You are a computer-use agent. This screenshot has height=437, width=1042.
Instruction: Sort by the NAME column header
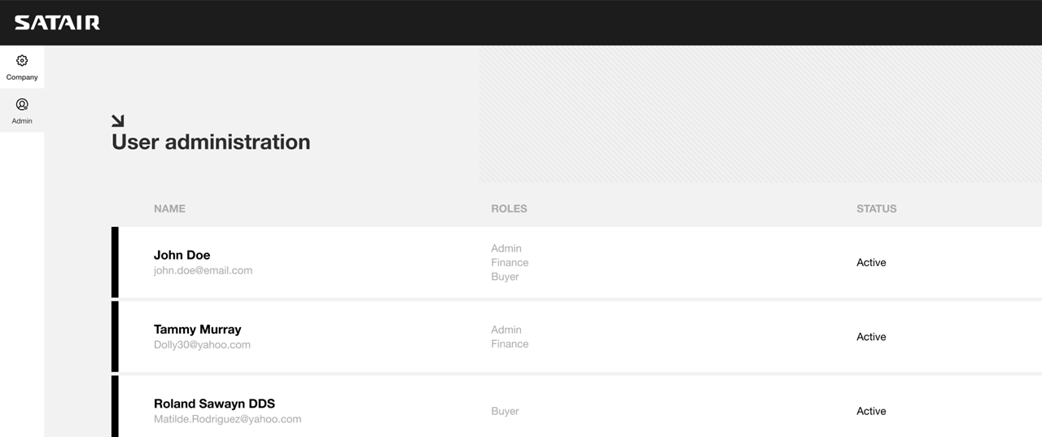pyautogui.click(x=169, y=208)
